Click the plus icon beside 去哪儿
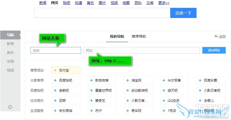Viewport: 231px width, 120px height. (x=200, y=101)
